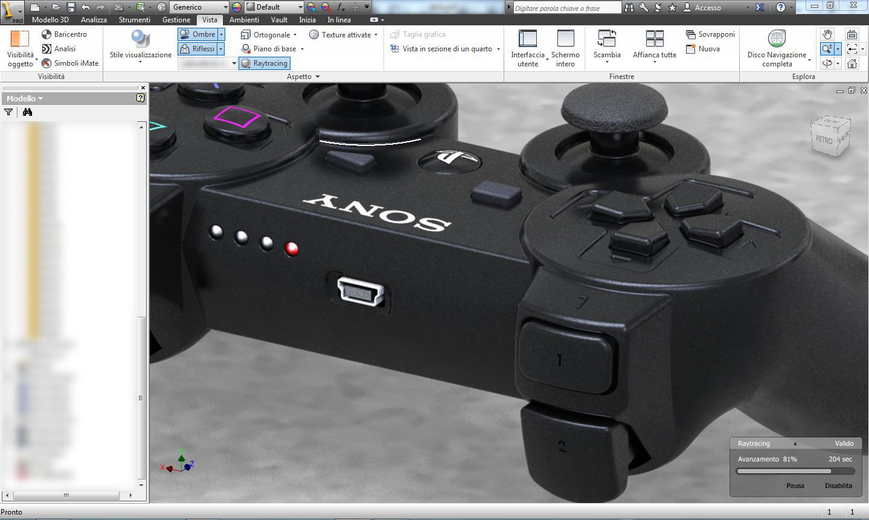Click the filter funnel in Modello browser
This screenshot has height=520, width=869.
tap(8, 112)
